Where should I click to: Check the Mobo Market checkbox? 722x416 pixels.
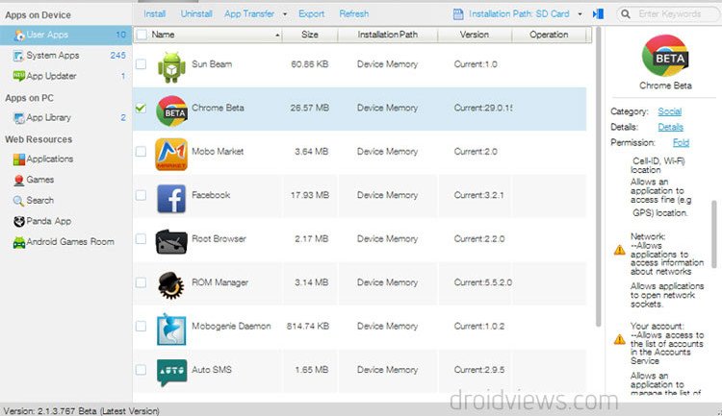[x=141, y=152]
